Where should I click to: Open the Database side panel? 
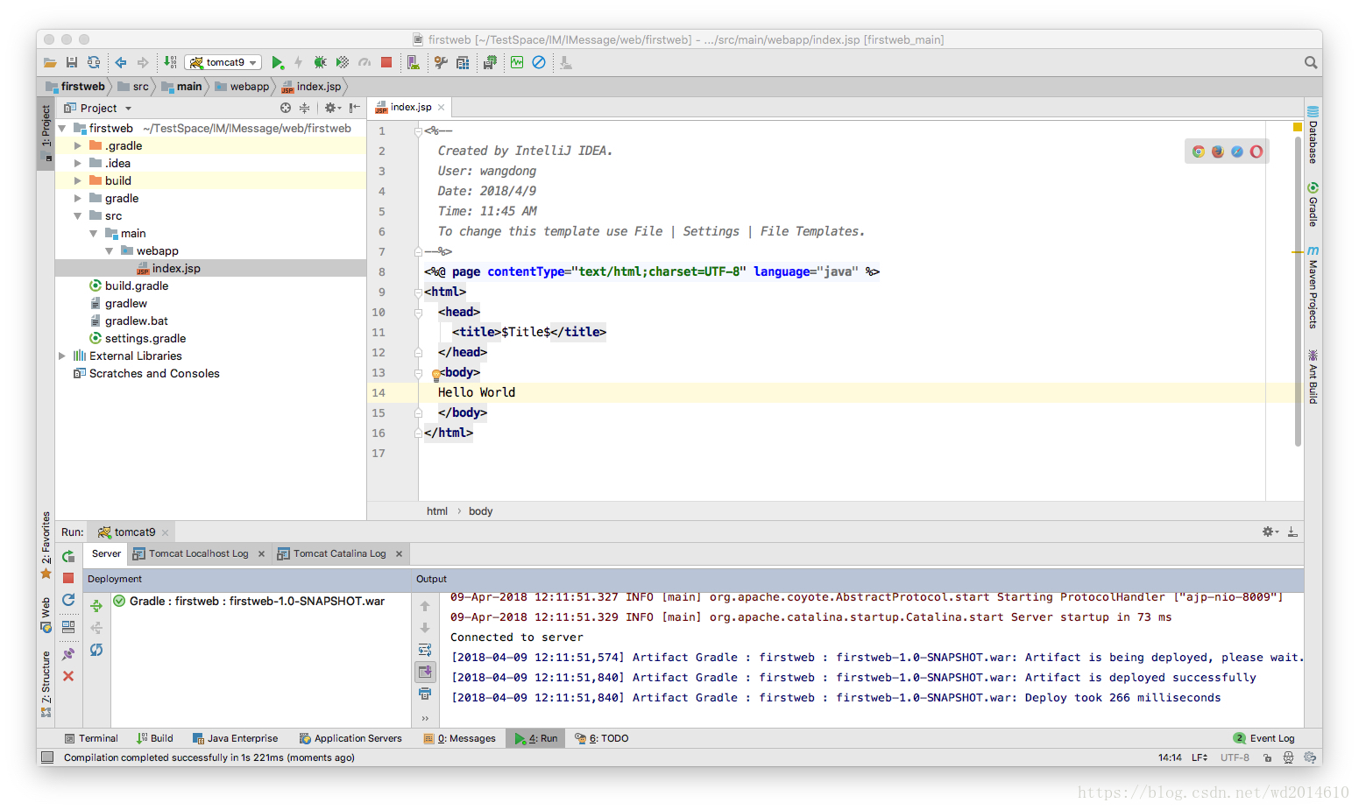click(x=1313, y=136)
